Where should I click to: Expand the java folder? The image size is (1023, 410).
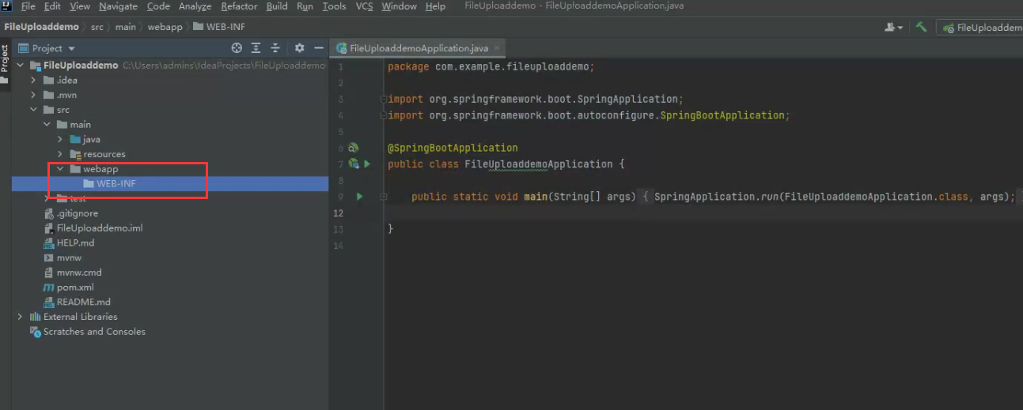tap(60, 139)
